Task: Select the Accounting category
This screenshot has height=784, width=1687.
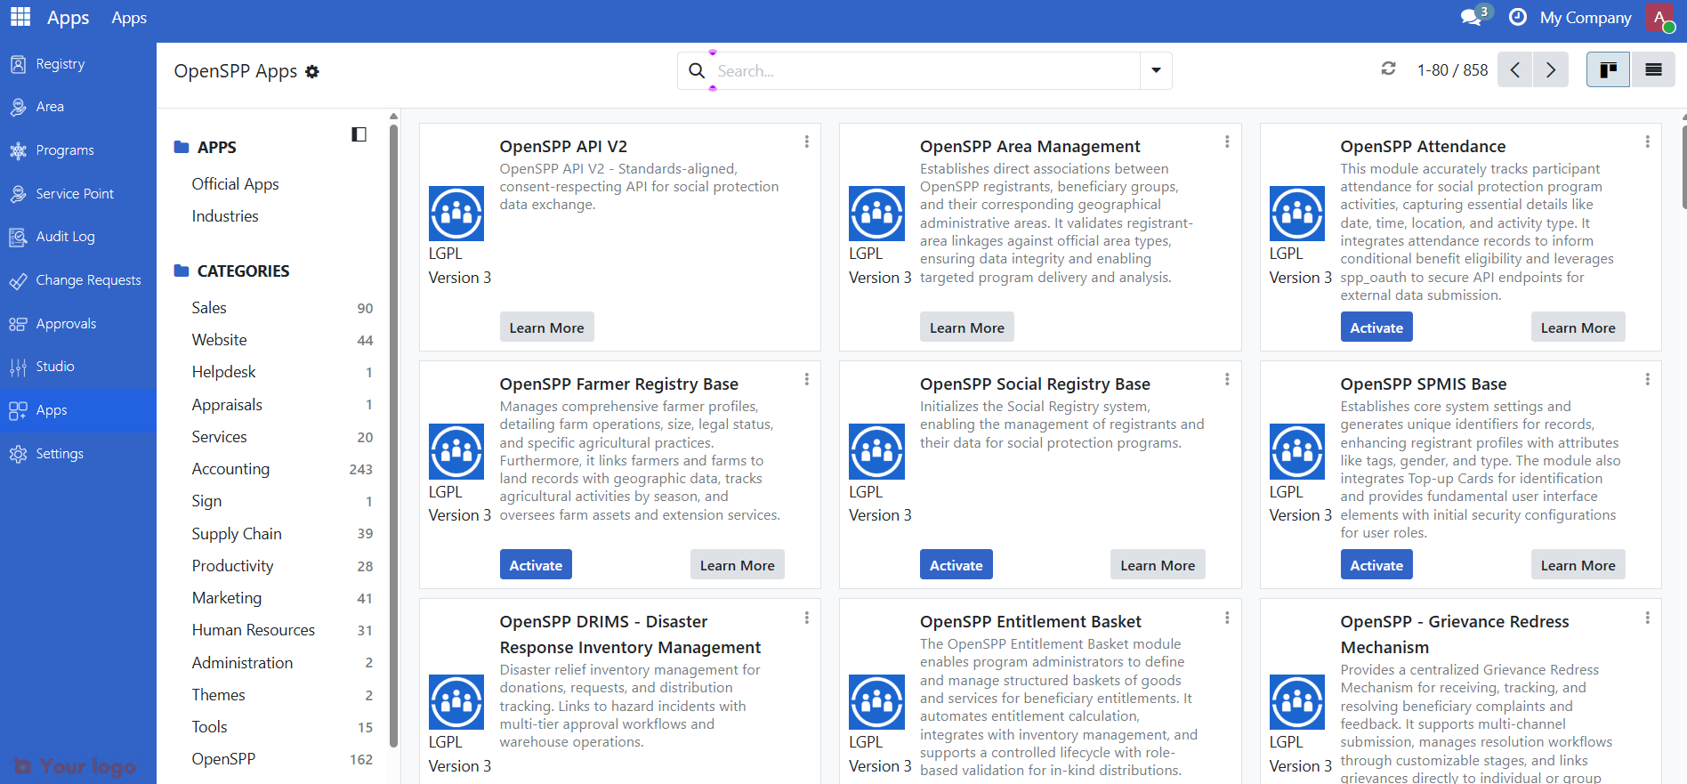Action: pos(281,469)
